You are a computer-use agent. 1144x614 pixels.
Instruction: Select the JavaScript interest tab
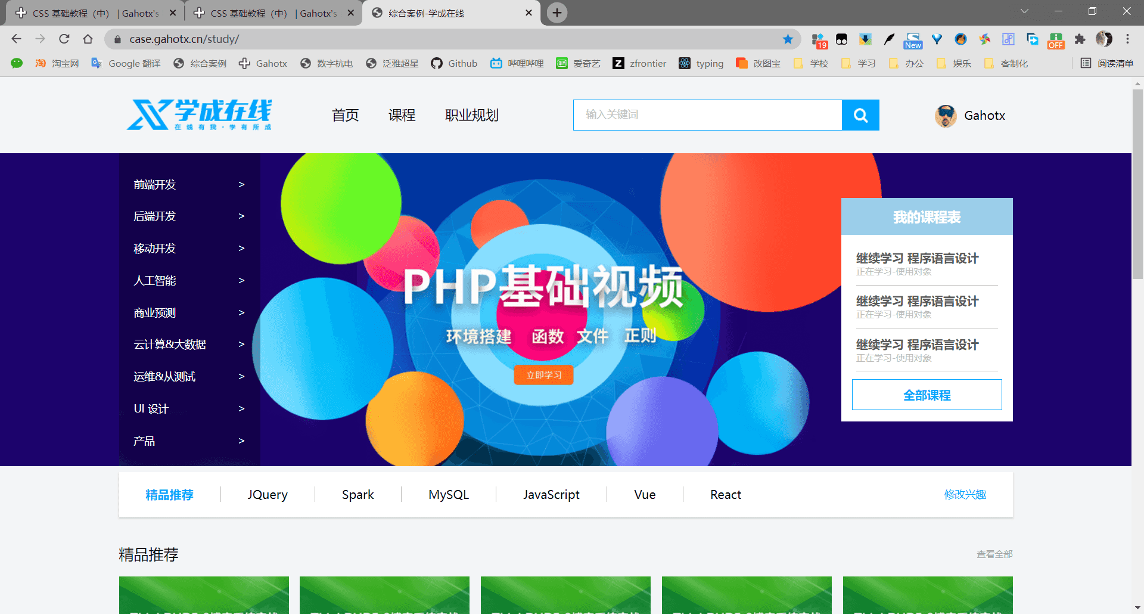(x=551, y=495)
